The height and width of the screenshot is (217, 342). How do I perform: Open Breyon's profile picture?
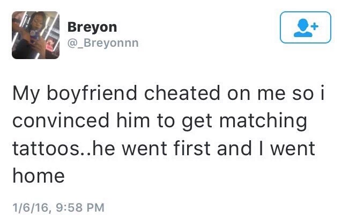click(x=35, y=35)
